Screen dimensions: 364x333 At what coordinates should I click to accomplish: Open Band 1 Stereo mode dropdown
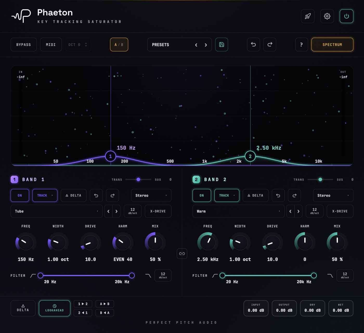click(x=151, y=195)
